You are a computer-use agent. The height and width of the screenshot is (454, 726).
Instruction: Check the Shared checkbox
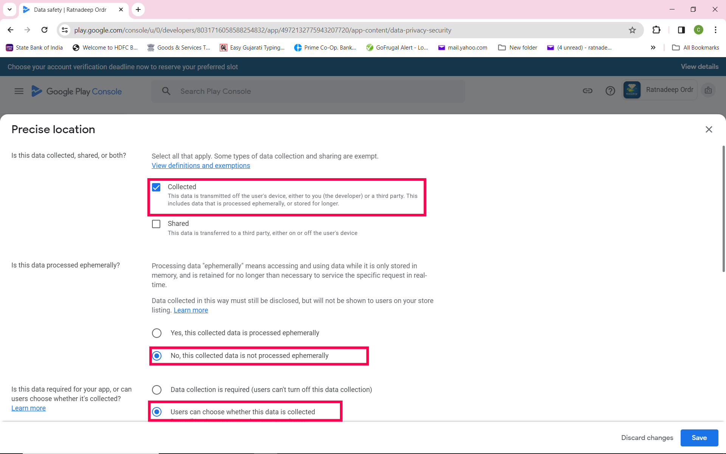tap(156, 224)
